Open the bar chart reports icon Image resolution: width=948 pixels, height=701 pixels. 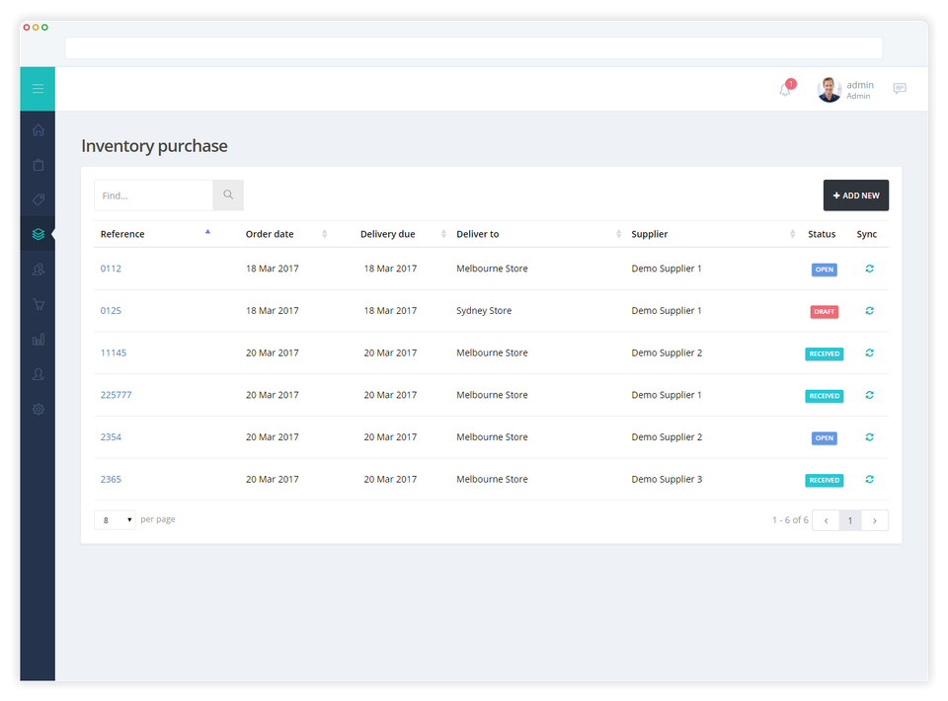coord(39,340)
